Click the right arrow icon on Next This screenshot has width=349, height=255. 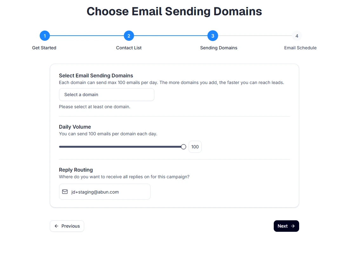pos(293,226)
